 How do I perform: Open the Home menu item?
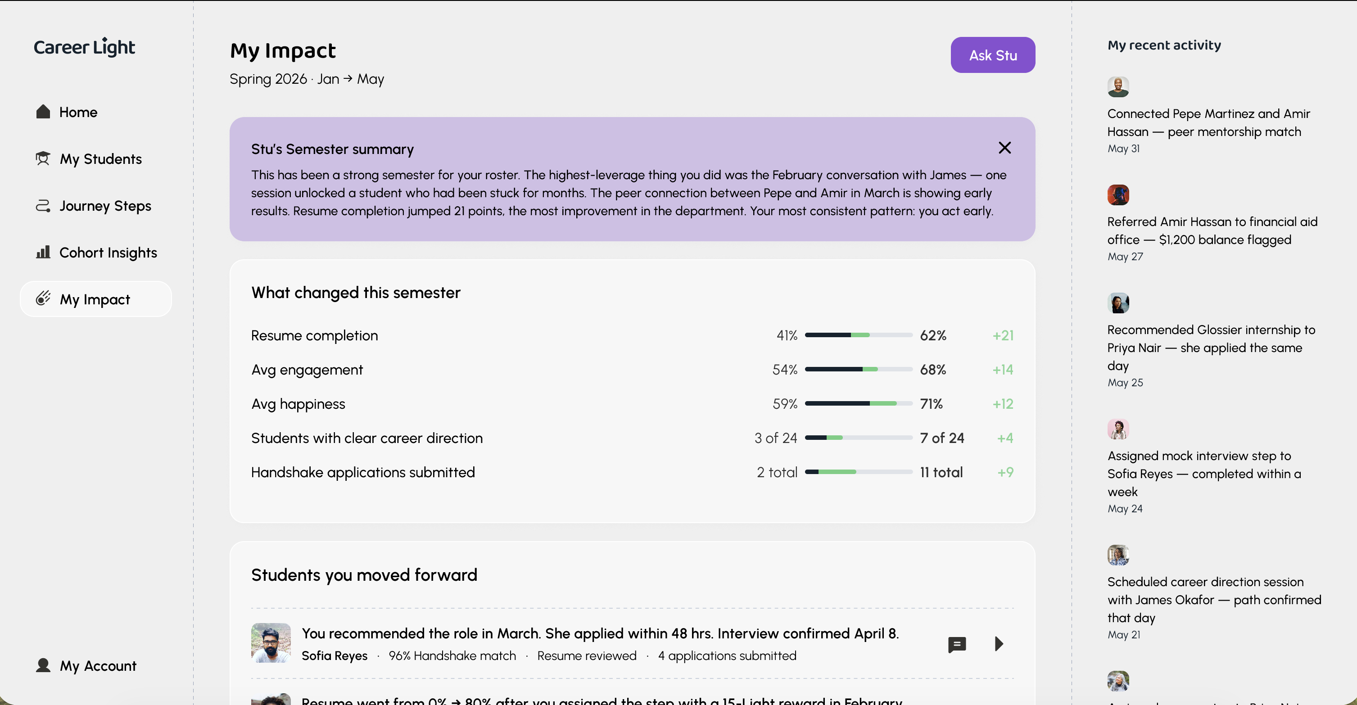96,112
